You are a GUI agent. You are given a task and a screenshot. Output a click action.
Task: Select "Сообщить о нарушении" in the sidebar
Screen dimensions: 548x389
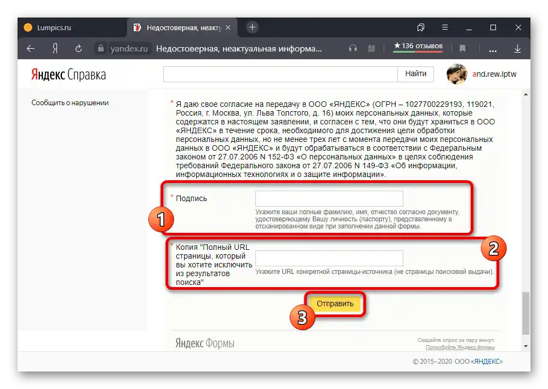71,102
